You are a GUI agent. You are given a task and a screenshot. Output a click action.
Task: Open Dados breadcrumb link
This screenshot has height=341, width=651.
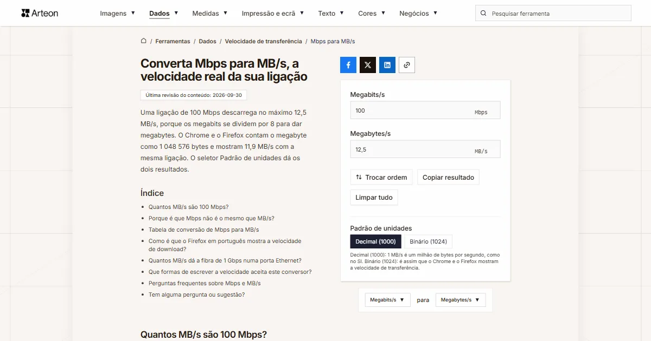pos(207,41)
